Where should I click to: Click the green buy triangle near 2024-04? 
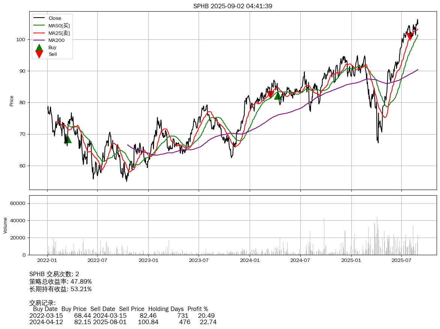pos(278,96)
